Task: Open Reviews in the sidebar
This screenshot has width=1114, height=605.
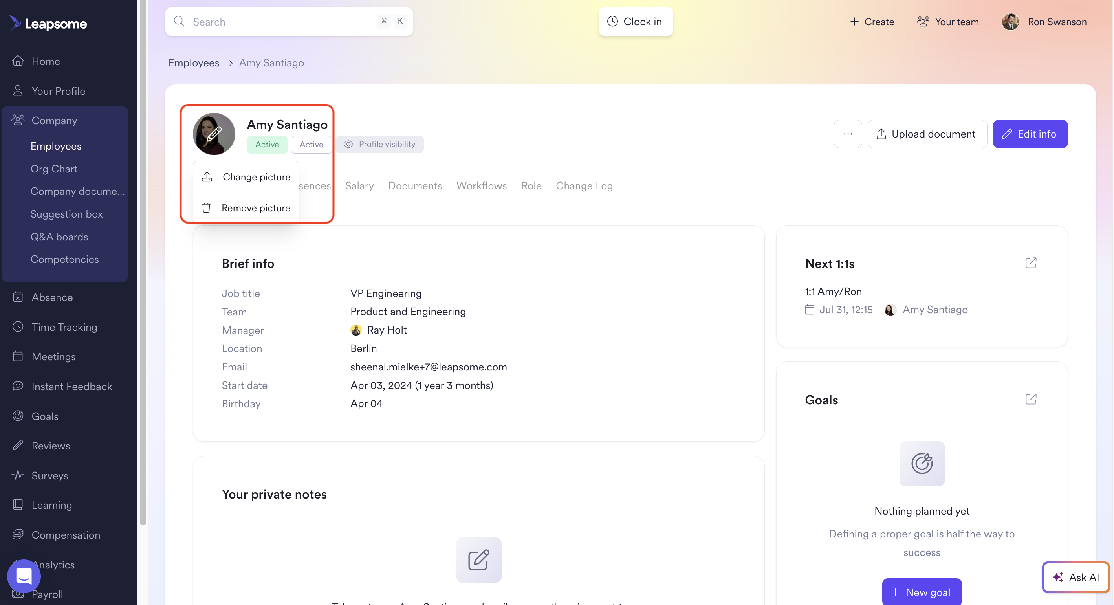Action: tap(51, 445)
